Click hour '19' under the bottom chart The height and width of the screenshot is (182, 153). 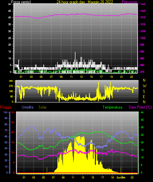coord(112,177)
